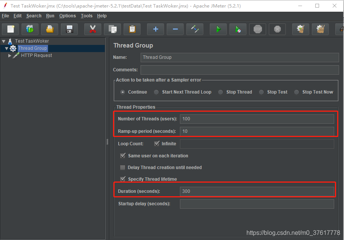
Task: Toggle Same user on each iteration
Action: tap(122, 156)
